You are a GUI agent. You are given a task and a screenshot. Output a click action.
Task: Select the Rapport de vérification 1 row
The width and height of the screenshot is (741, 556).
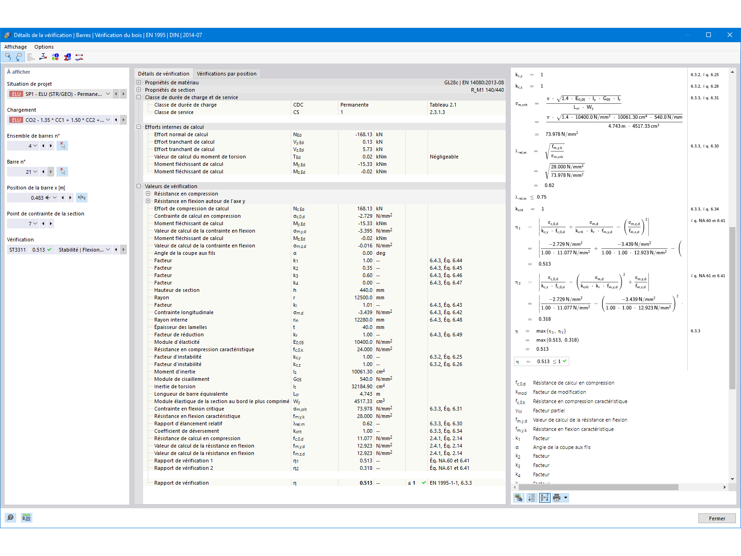coord(324,461)
